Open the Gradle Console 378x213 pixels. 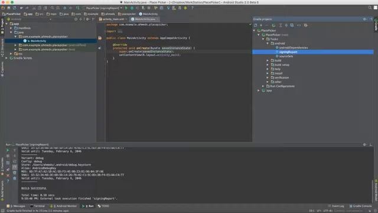click(361, 206)
